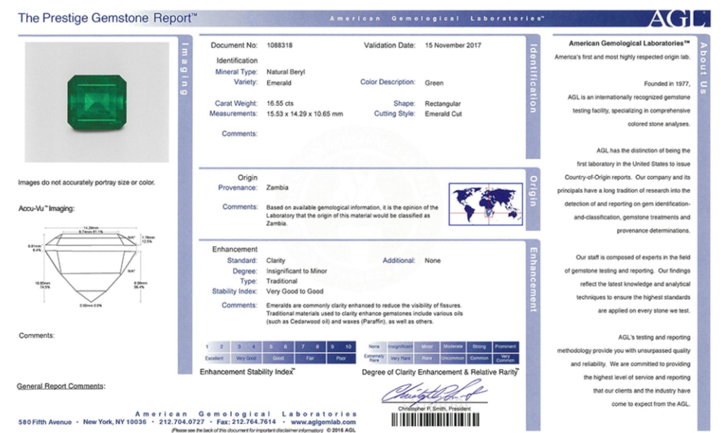This screenshot has width=721, height=433.
Task: Click the '1 2' stability scale cell
Action: [215, 347]
